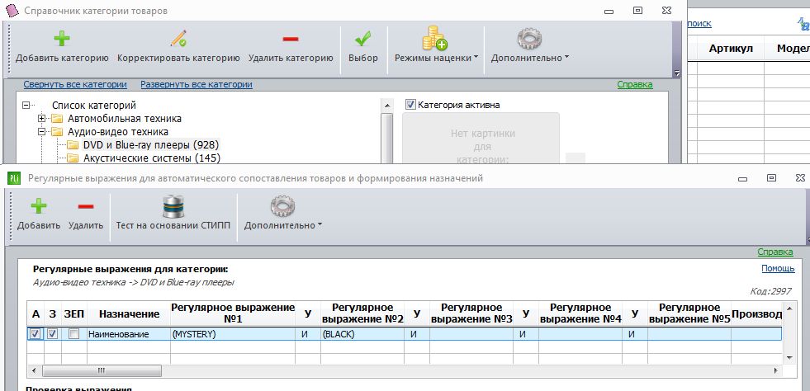Click Регулярное выражение №1 column header
Image resolution: width=810 pixels, height=391 pixels.
point(233,313)
